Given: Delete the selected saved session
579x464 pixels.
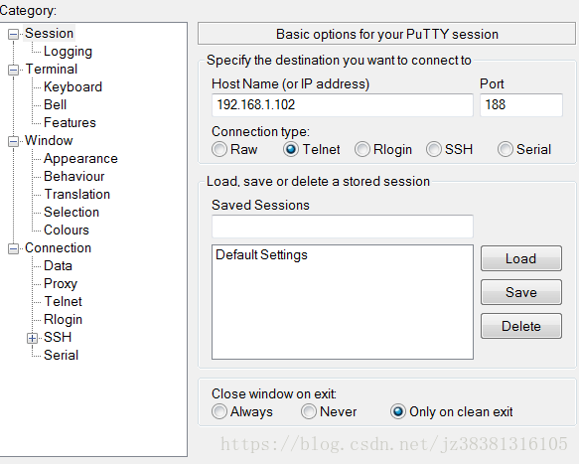Looking at the screenshot, I should [521, 326].
